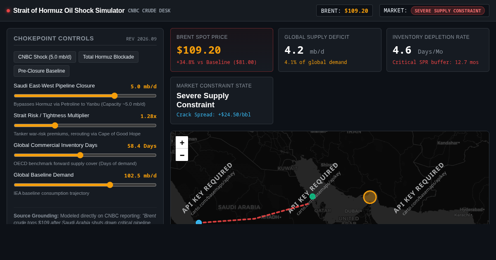The image size is (496, 260).
Task: Click the Riyadh map label
Action: pos(271,217)
